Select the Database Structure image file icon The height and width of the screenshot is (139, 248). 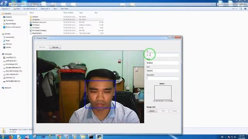(31, 22)
